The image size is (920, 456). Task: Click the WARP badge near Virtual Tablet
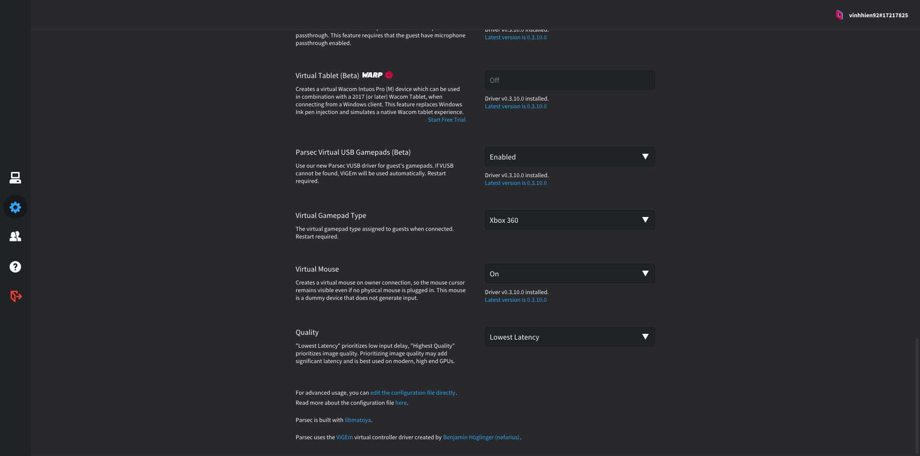(x=372, y=75)
